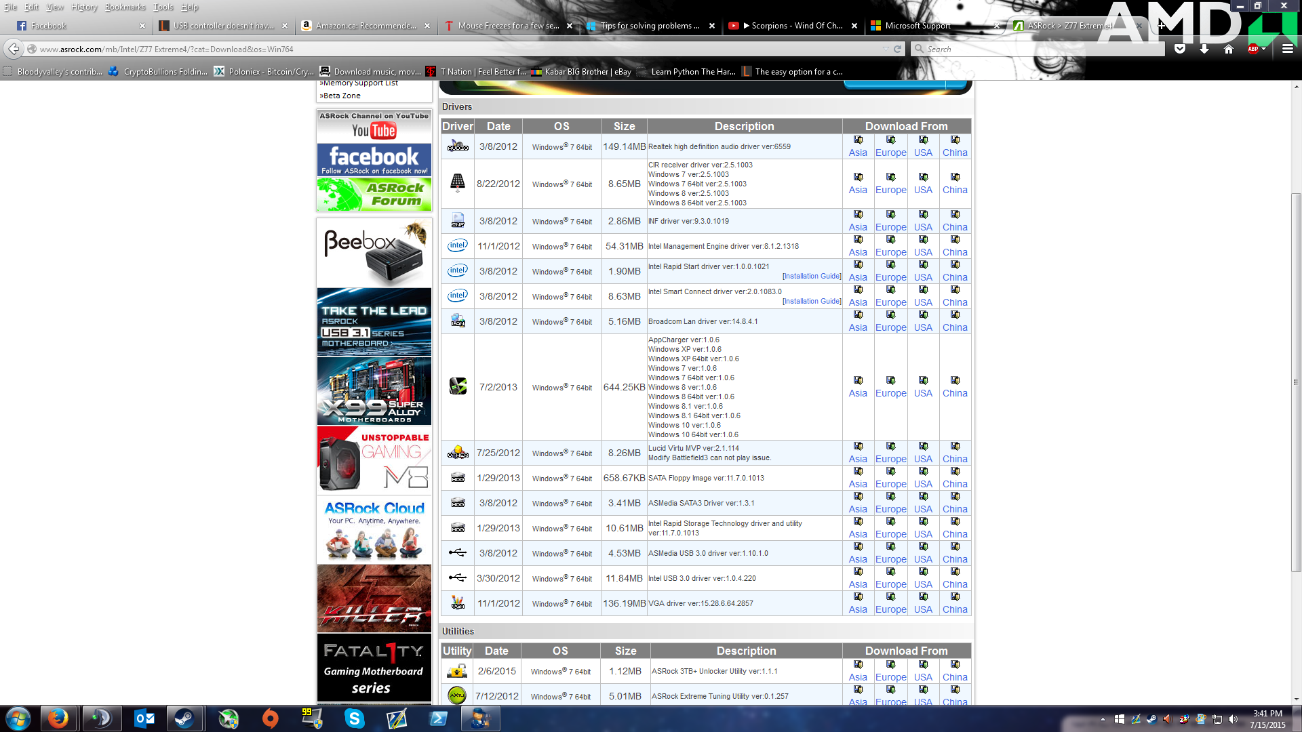The width and height of the screenshot is (1302, 732).
Task: Download the ASMedia USB 3.0 driver from Europe
Action: (890, 553)
